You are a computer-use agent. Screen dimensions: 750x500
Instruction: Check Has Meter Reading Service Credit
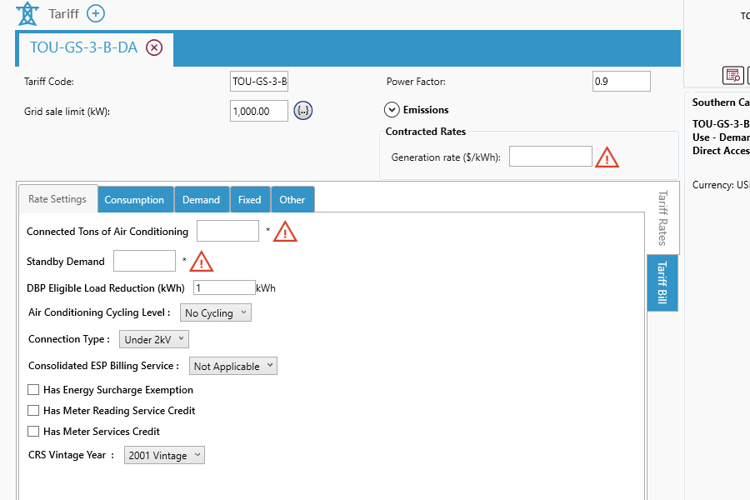[33, 411]
